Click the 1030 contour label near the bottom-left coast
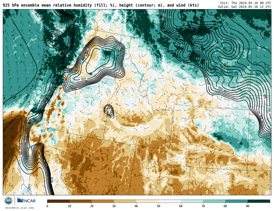The height and width of the screenshot is (211, 274). click(52, 180)
